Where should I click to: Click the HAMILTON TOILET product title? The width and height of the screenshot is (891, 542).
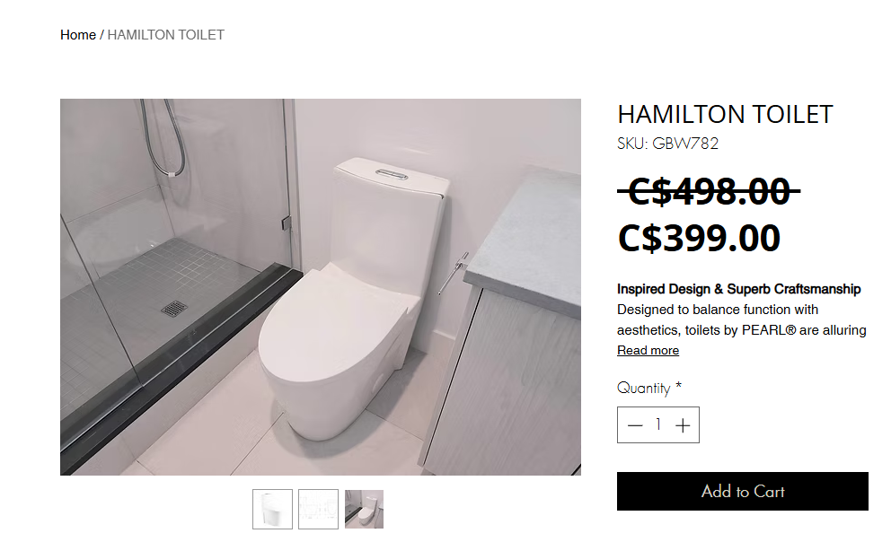[x=725, y=115]
